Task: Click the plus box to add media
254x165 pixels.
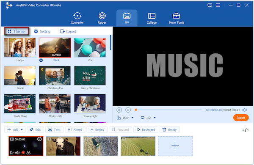Action: pyautogui.click(x=175, y=146)
